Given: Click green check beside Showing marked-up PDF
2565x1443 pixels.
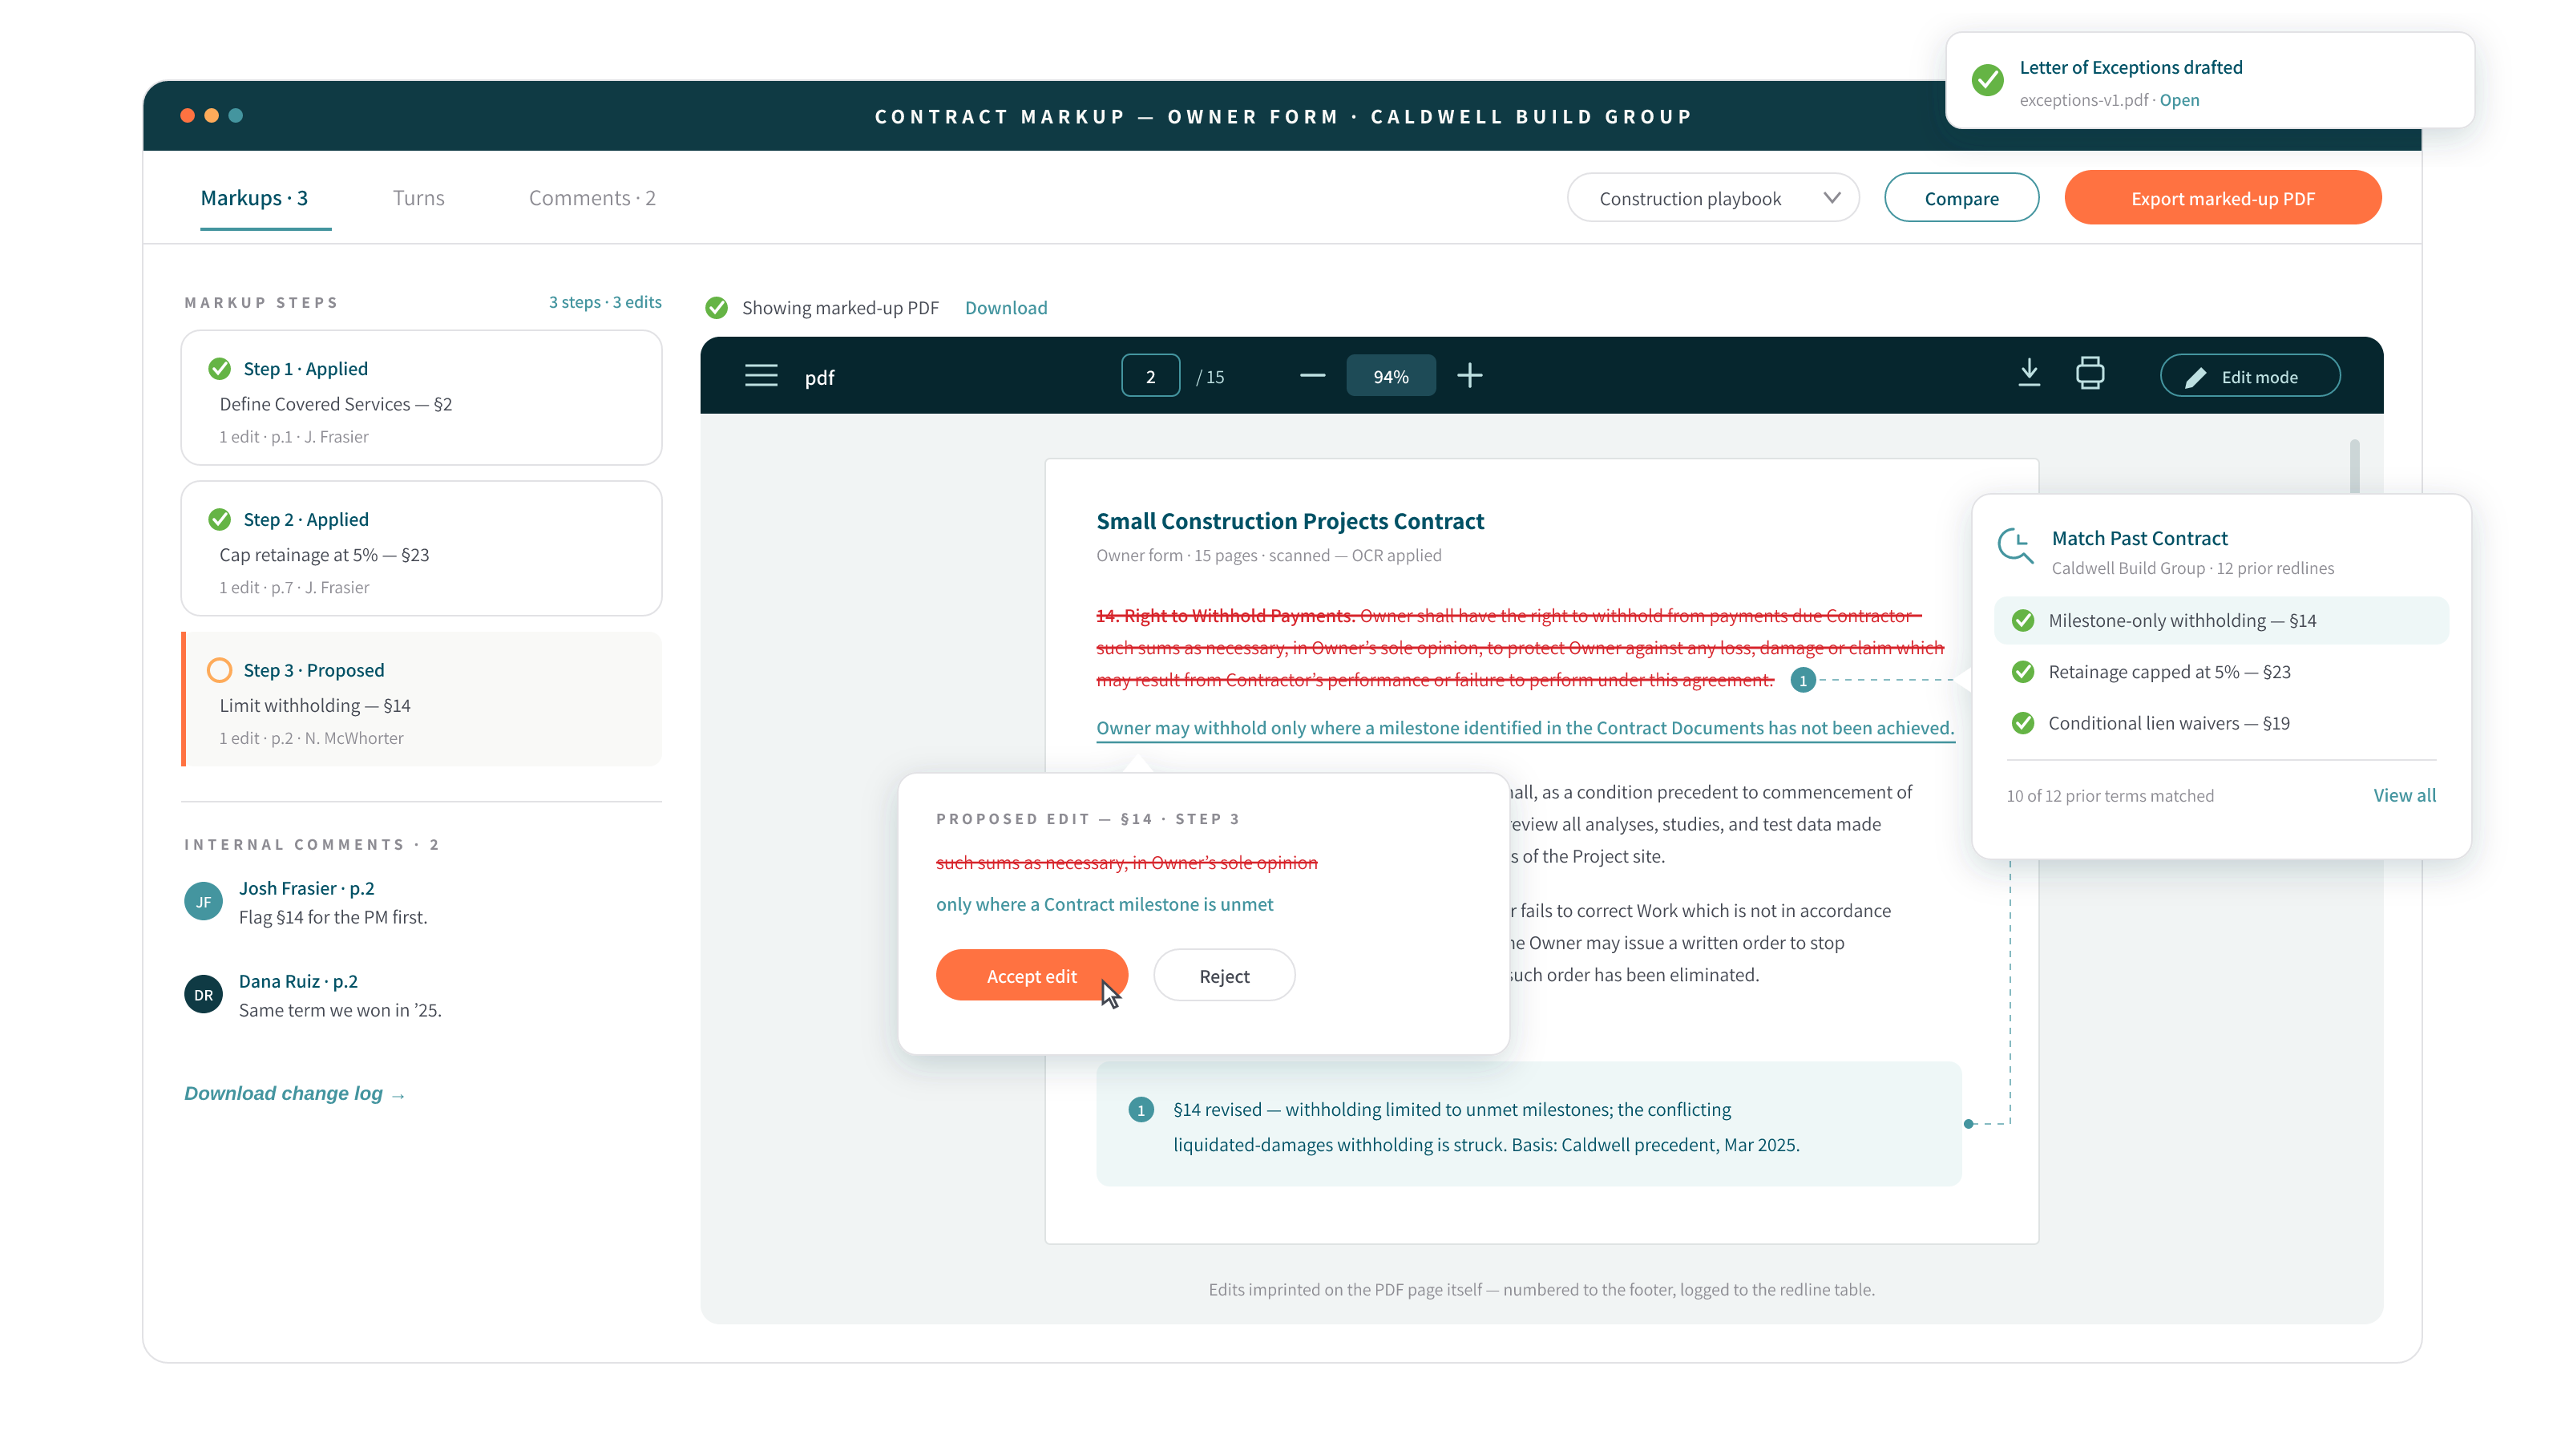Looking at the screenshot, I should tap(716, 308).
